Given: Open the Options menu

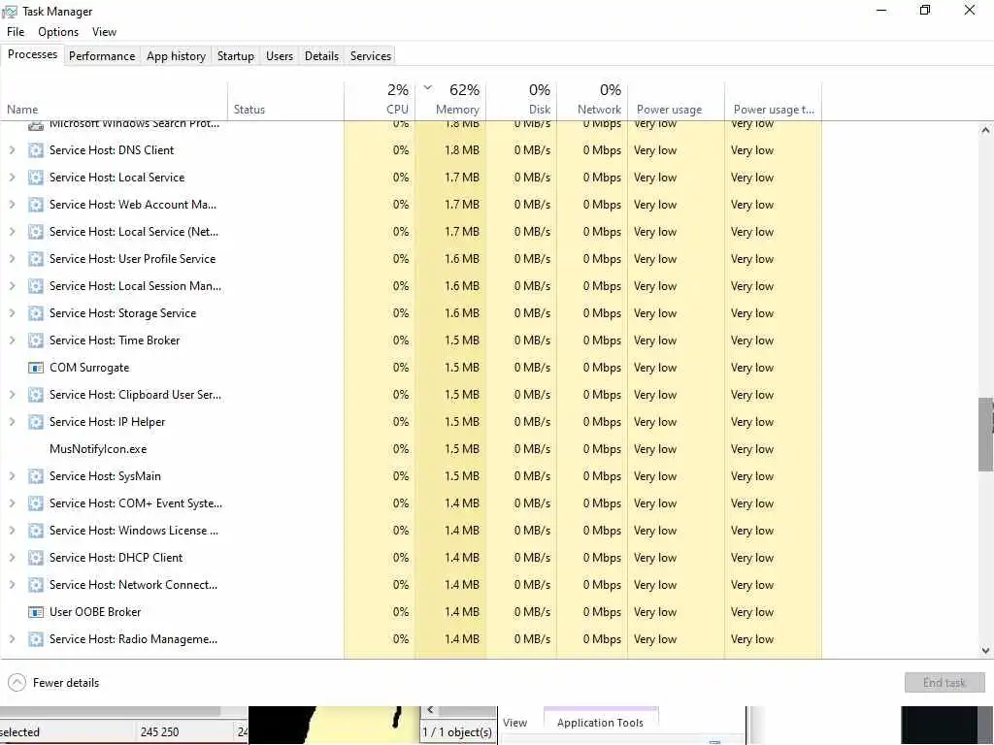Looking at the screenshot, I should point(58,32).
